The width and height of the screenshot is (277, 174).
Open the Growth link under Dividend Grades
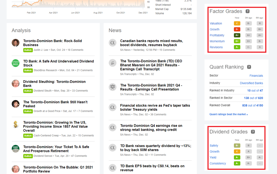[x=214, y=152]
